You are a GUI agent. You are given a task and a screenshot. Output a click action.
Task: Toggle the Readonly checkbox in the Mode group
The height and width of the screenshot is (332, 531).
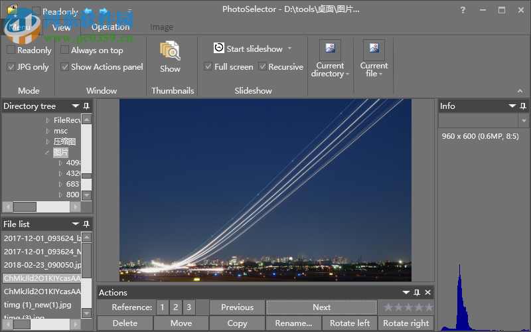tap(11, 50)
